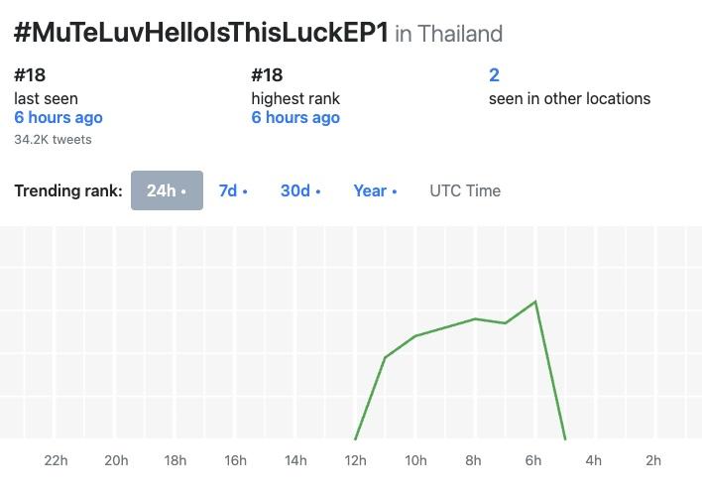
Task: Click the chart line peak at 6h
Action: coord(536,302)
